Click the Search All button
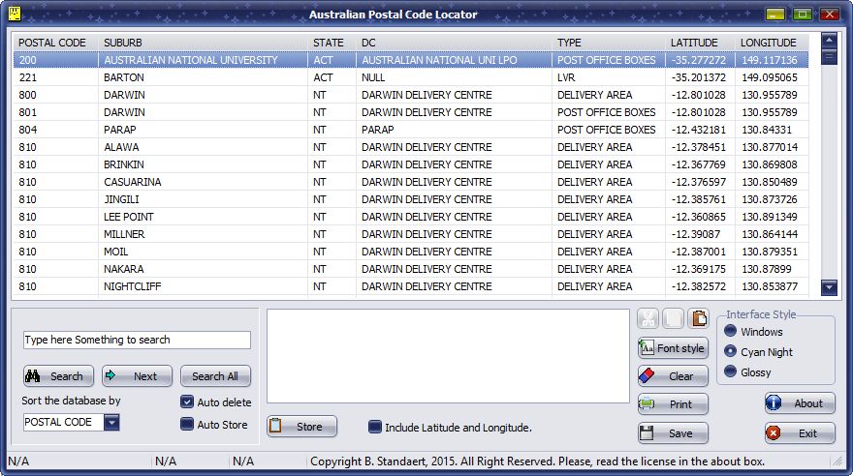Image resolution: width=853 pixels, height=476 pixels. pos(215,375)
